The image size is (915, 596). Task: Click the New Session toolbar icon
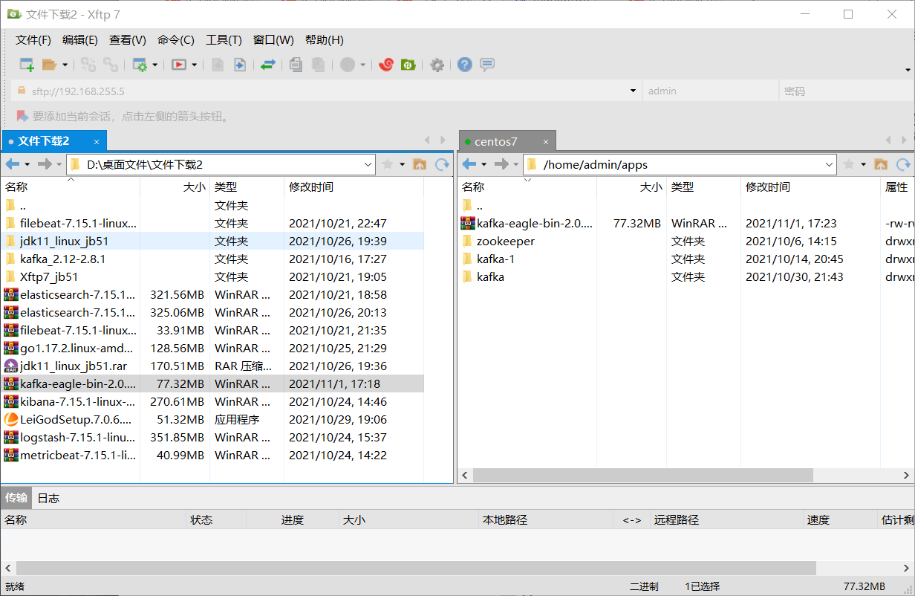pyautogui.click(x=27, y=65)
